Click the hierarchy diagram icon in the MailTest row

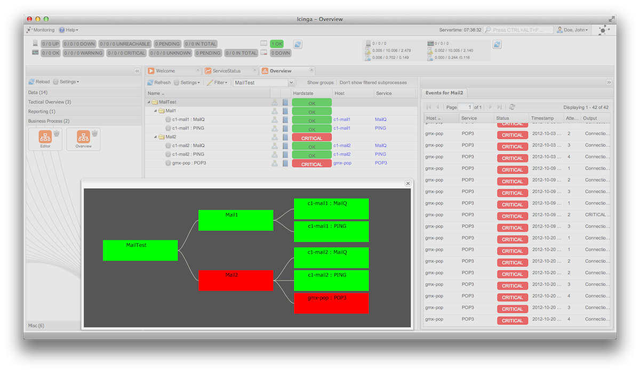click(275, 102)
